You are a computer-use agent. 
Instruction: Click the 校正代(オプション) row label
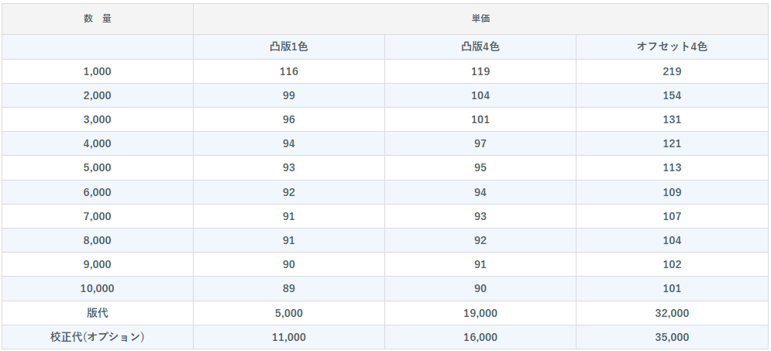click(x=97, y=337)
